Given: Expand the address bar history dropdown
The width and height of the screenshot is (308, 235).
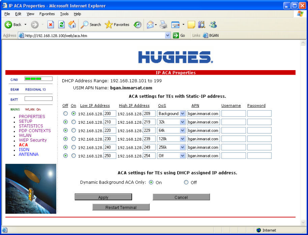Looking at the screenshot, I should [167, 36].
